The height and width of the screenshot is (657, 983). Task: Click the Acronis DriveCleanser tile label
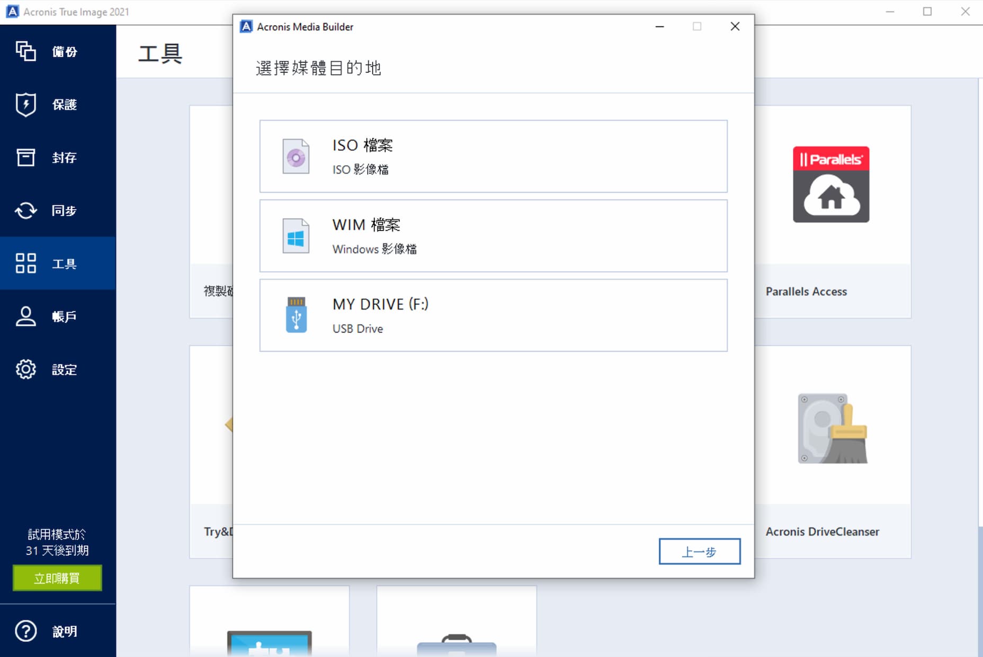point(822,532)
